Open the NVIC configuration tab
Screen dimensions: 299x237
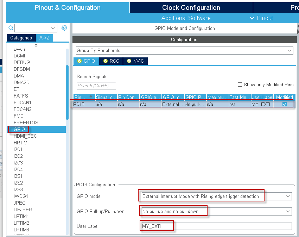(x=135, y=61)
